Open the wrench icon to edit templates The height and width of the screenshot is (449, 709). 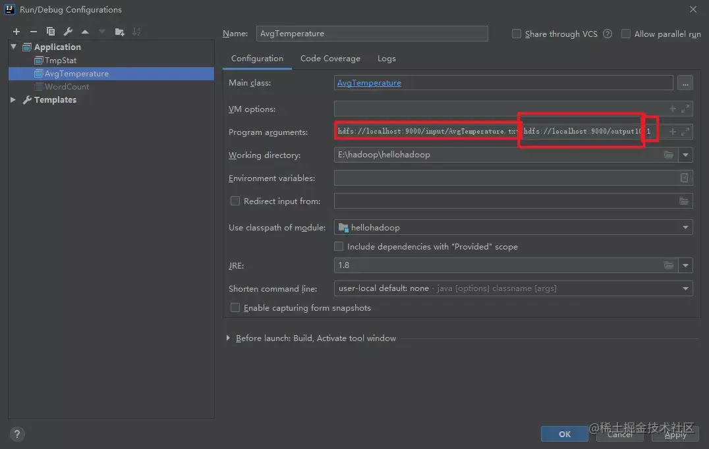point(68,32)
